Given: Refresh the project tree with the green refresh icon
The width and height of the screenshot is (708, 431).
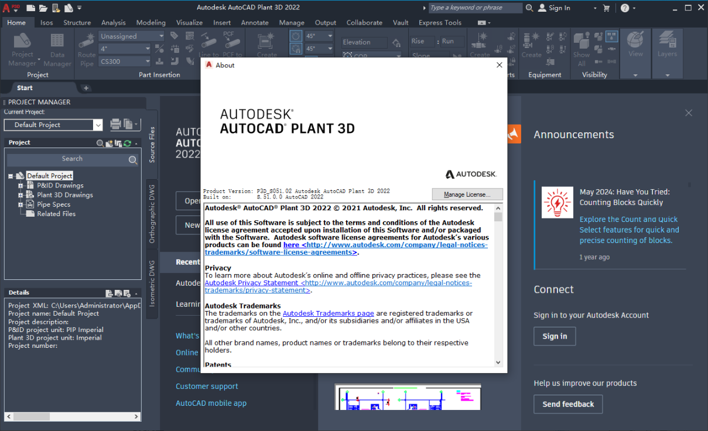Looking at the screenshot, I should (127, 143).
